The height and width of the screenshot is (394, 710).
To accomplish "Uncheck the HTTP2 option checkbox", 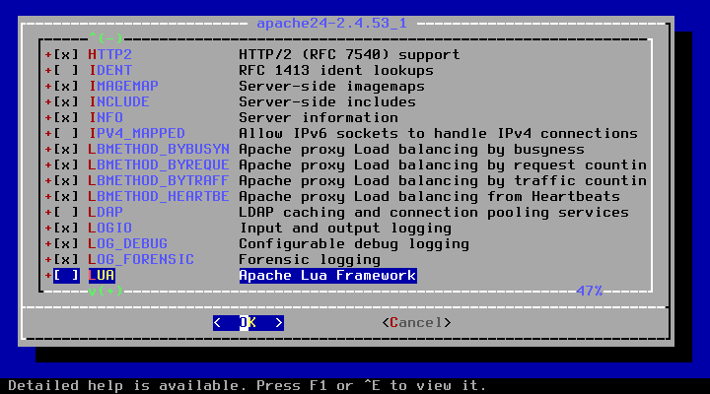I will 66,55.
